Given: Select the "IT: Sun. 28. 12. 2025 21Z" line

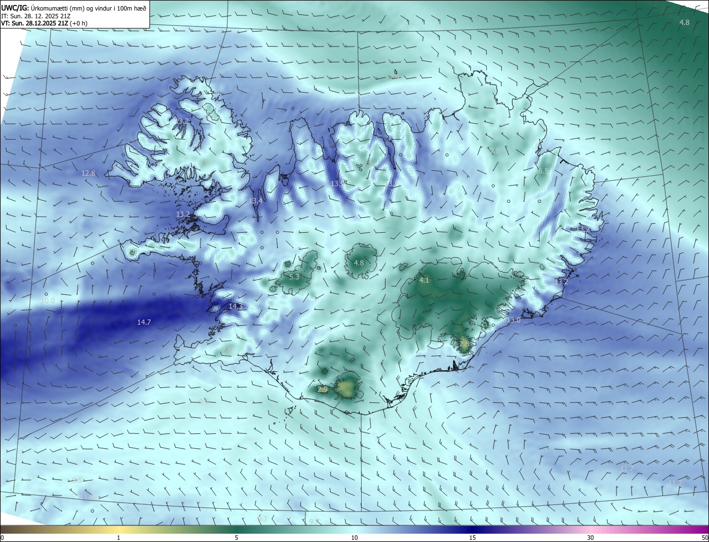Looking at the screenshot, I should pyautogui.click(x=35, y=16).
